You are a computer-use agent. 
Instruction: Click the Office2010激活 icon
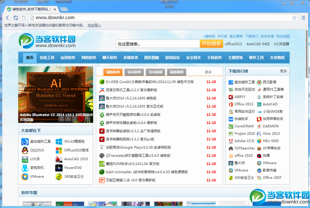tap(59, 150)
